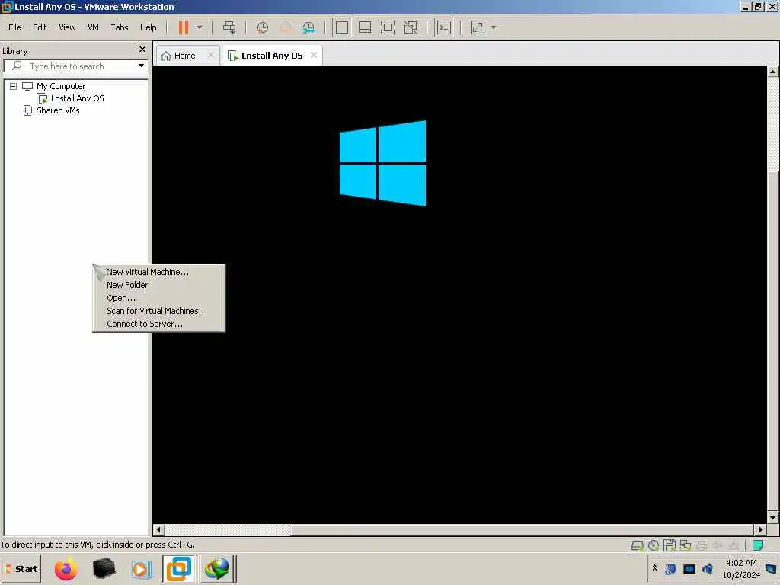Expand hidden system tray icons chevron

[654, 567]
